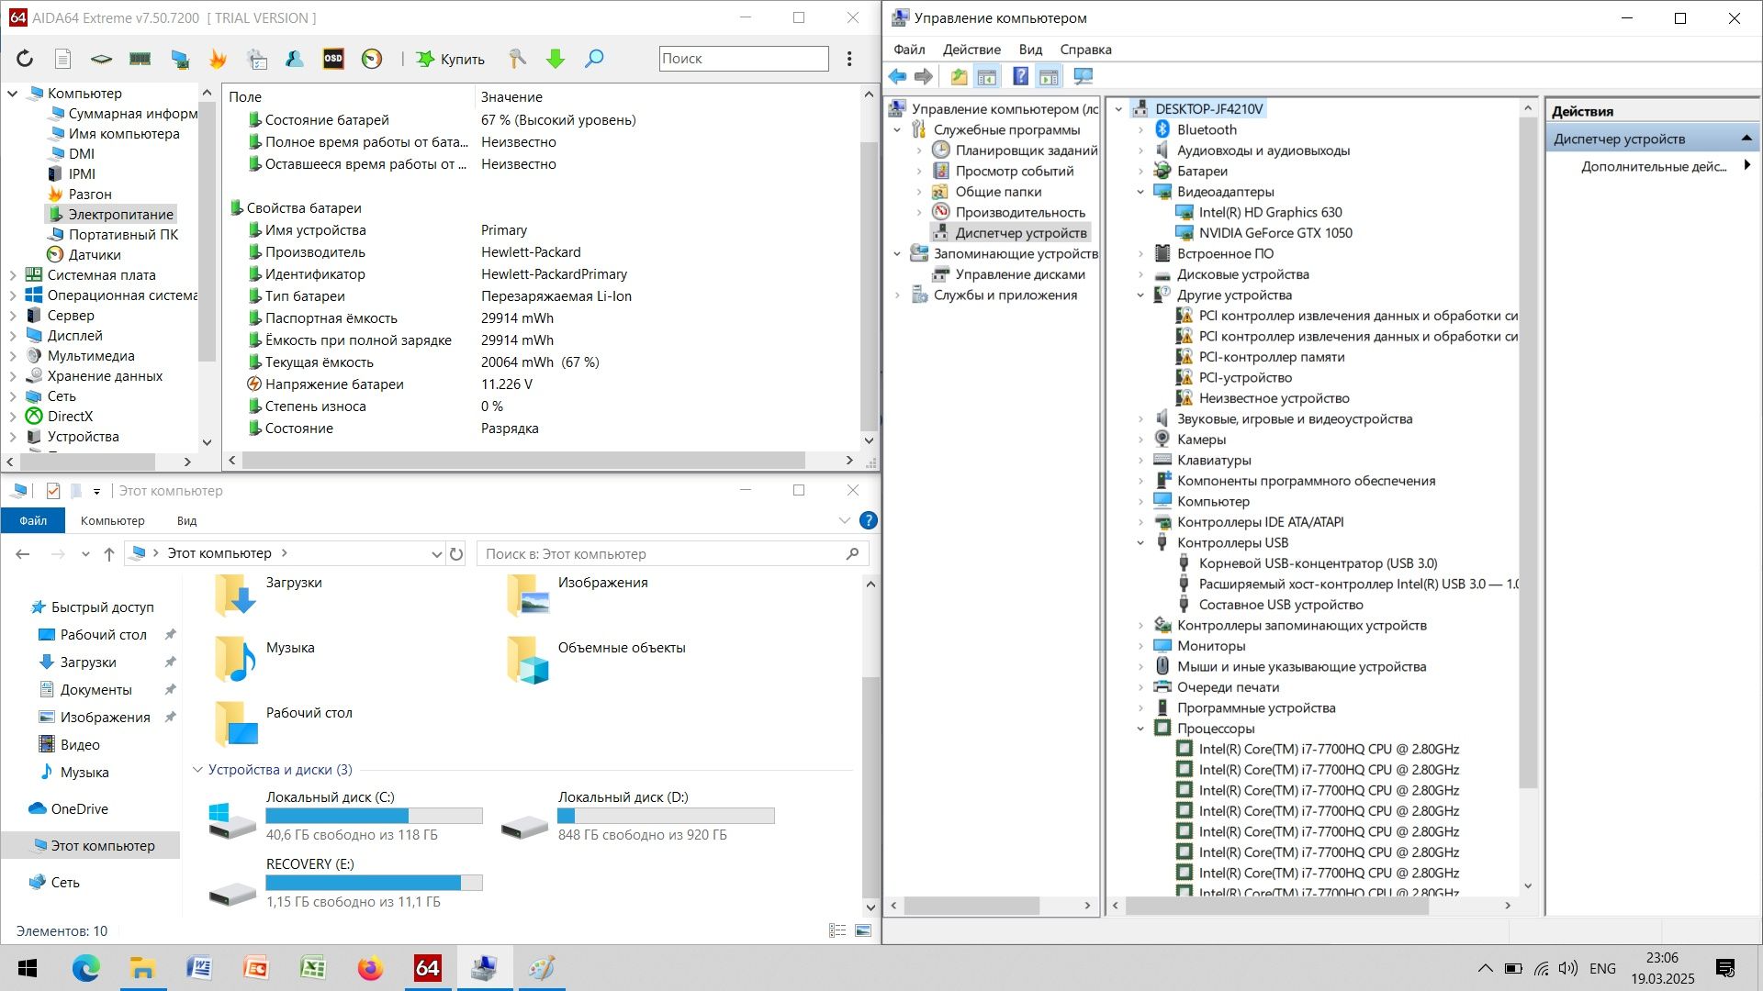Image resolution: width=1763 pixels, height=991 pixels.
Task: Expand the File Explorer ribbon chevron
Action: [x=844, y=520]
